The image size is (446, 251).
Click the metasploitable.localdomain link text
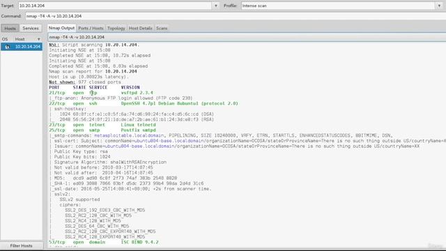(129, 135)
